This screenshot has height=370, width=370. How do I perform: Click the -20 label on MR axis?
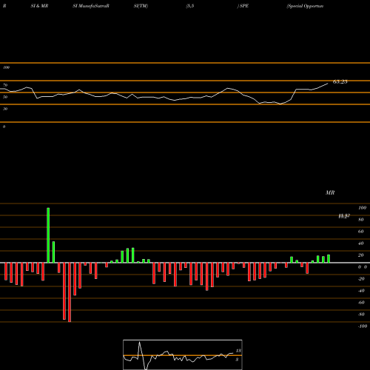(x=361, y=279)
